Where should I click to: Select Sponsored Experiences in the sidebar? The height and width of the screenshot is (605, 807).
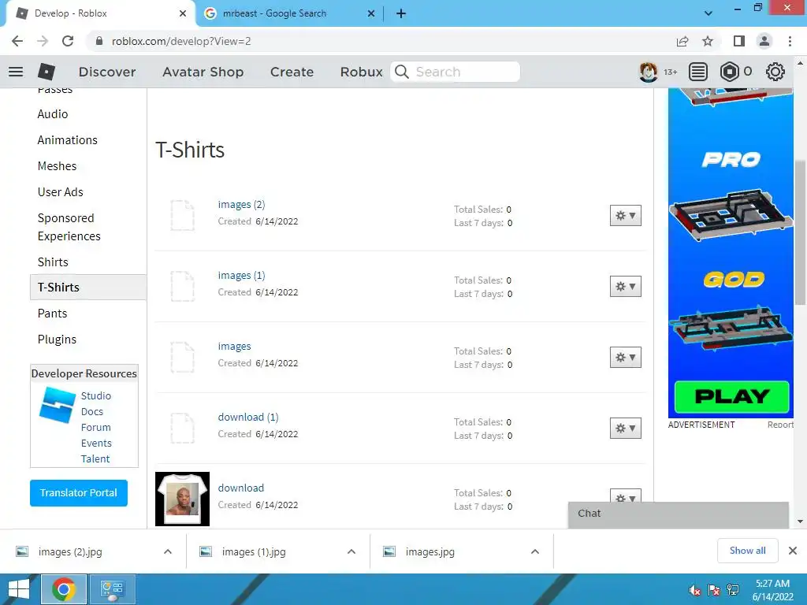tap(69, 227)
